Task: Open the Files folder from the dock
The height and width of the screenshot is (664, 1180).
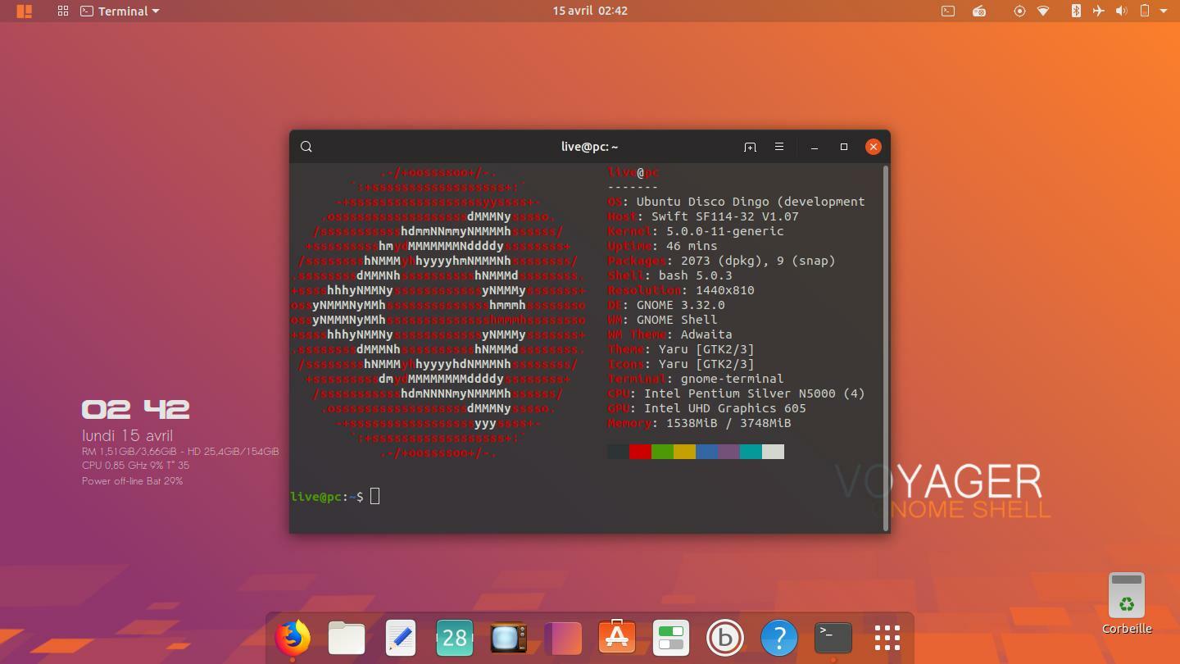Action: [347, 638]
